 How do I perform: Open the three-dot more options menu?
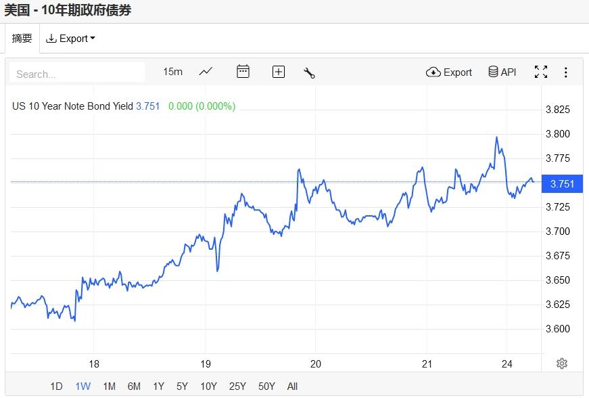(566, 72)
